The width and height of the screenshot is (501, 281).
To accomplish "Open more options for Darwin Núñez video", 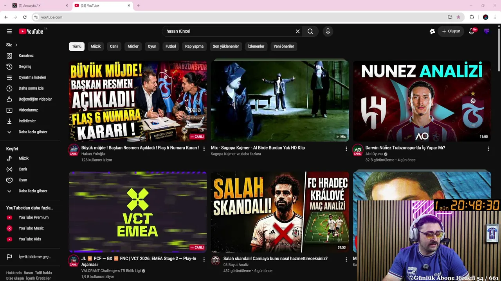I will [488, 149].
